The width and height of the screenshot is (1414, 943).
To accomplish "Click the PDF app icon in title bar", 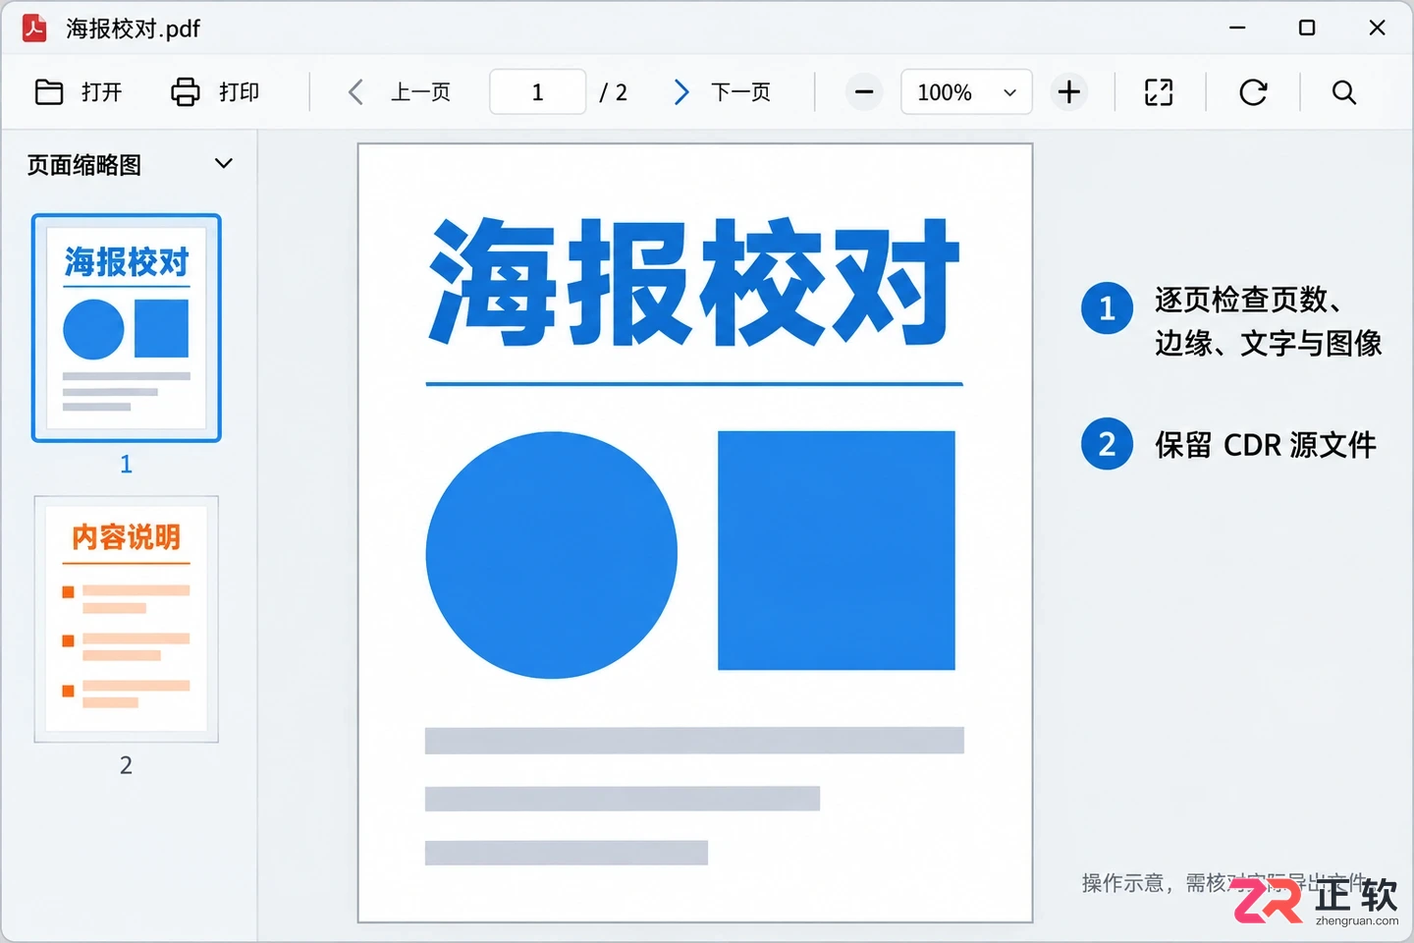I will (34, 28).
